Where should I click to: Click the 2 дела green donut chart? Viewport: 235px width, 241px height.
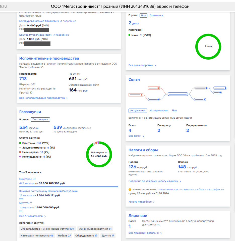pos(208,46)
